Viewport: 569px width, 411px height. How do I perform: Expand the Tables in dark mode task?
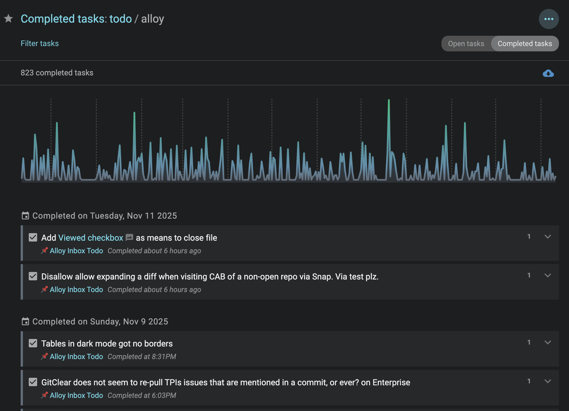pyautogui.click(x=548, y=343)
